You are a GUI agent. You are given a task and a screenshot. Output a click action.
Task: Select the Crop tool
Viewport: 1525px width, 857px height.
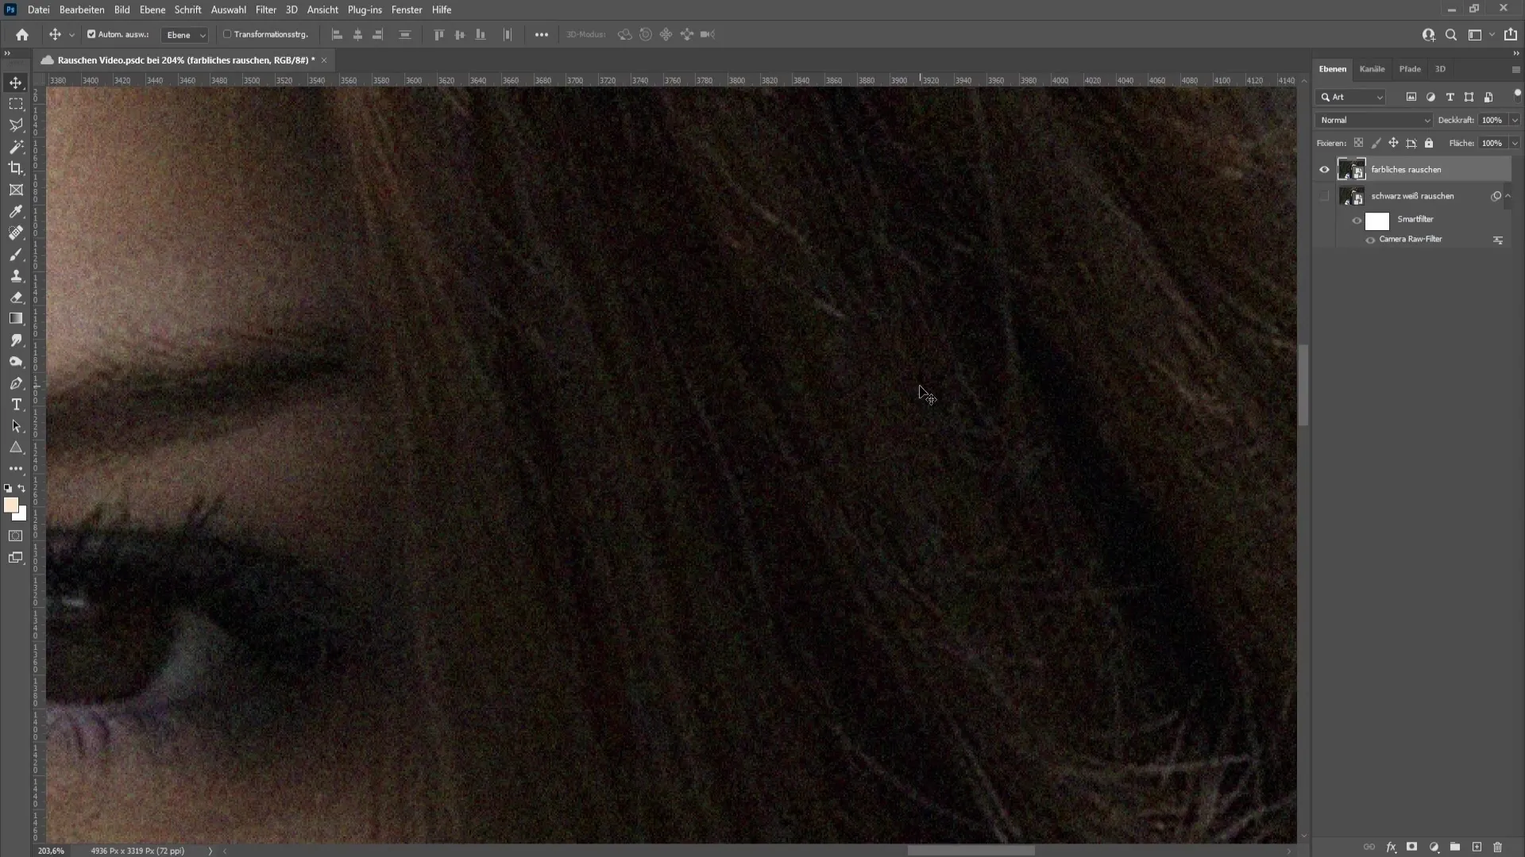pos(16,167)
